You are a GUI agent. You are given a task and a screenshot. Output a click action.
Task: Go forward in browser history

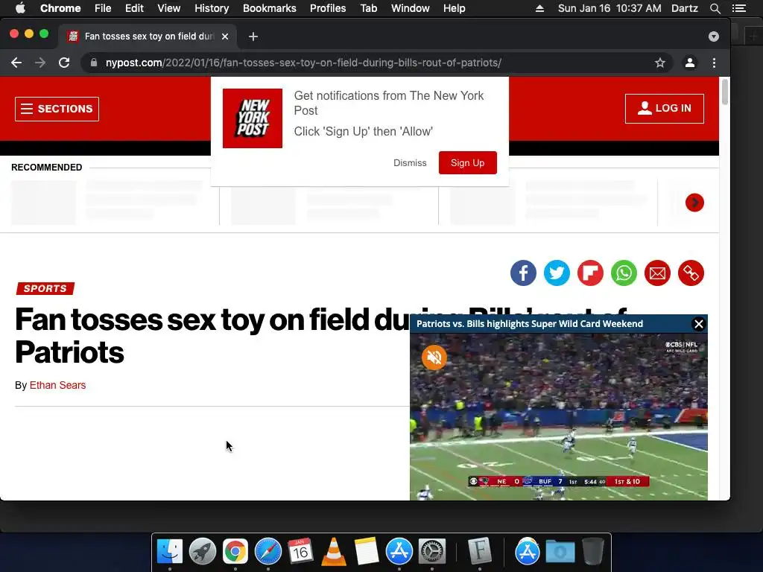pyautogui.click(x=40, y=63)
